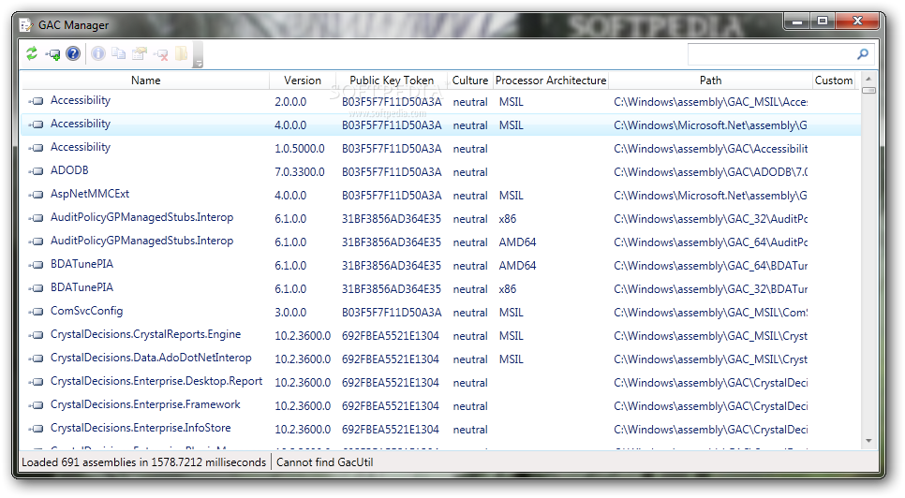905x498 pixels.
Task: Minimize the GAC Manager window
Action: click(x=797, y=22)
